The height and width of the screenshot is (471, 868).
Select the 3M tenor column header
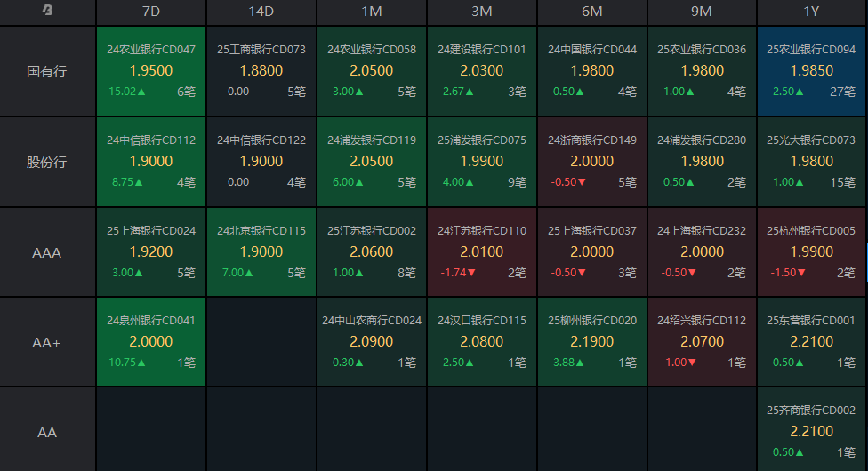482,12
